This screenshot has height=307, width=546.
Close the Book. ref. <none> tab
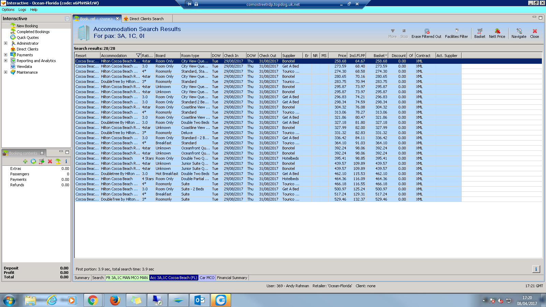[117, 19]
